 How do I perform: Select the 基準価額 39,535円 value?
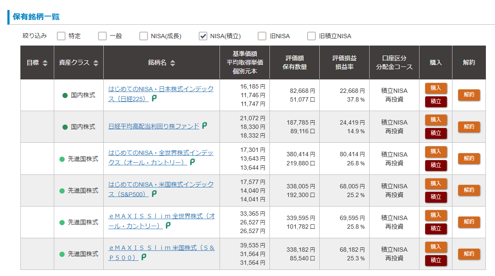pyautogui.click(x=252, y=245)
